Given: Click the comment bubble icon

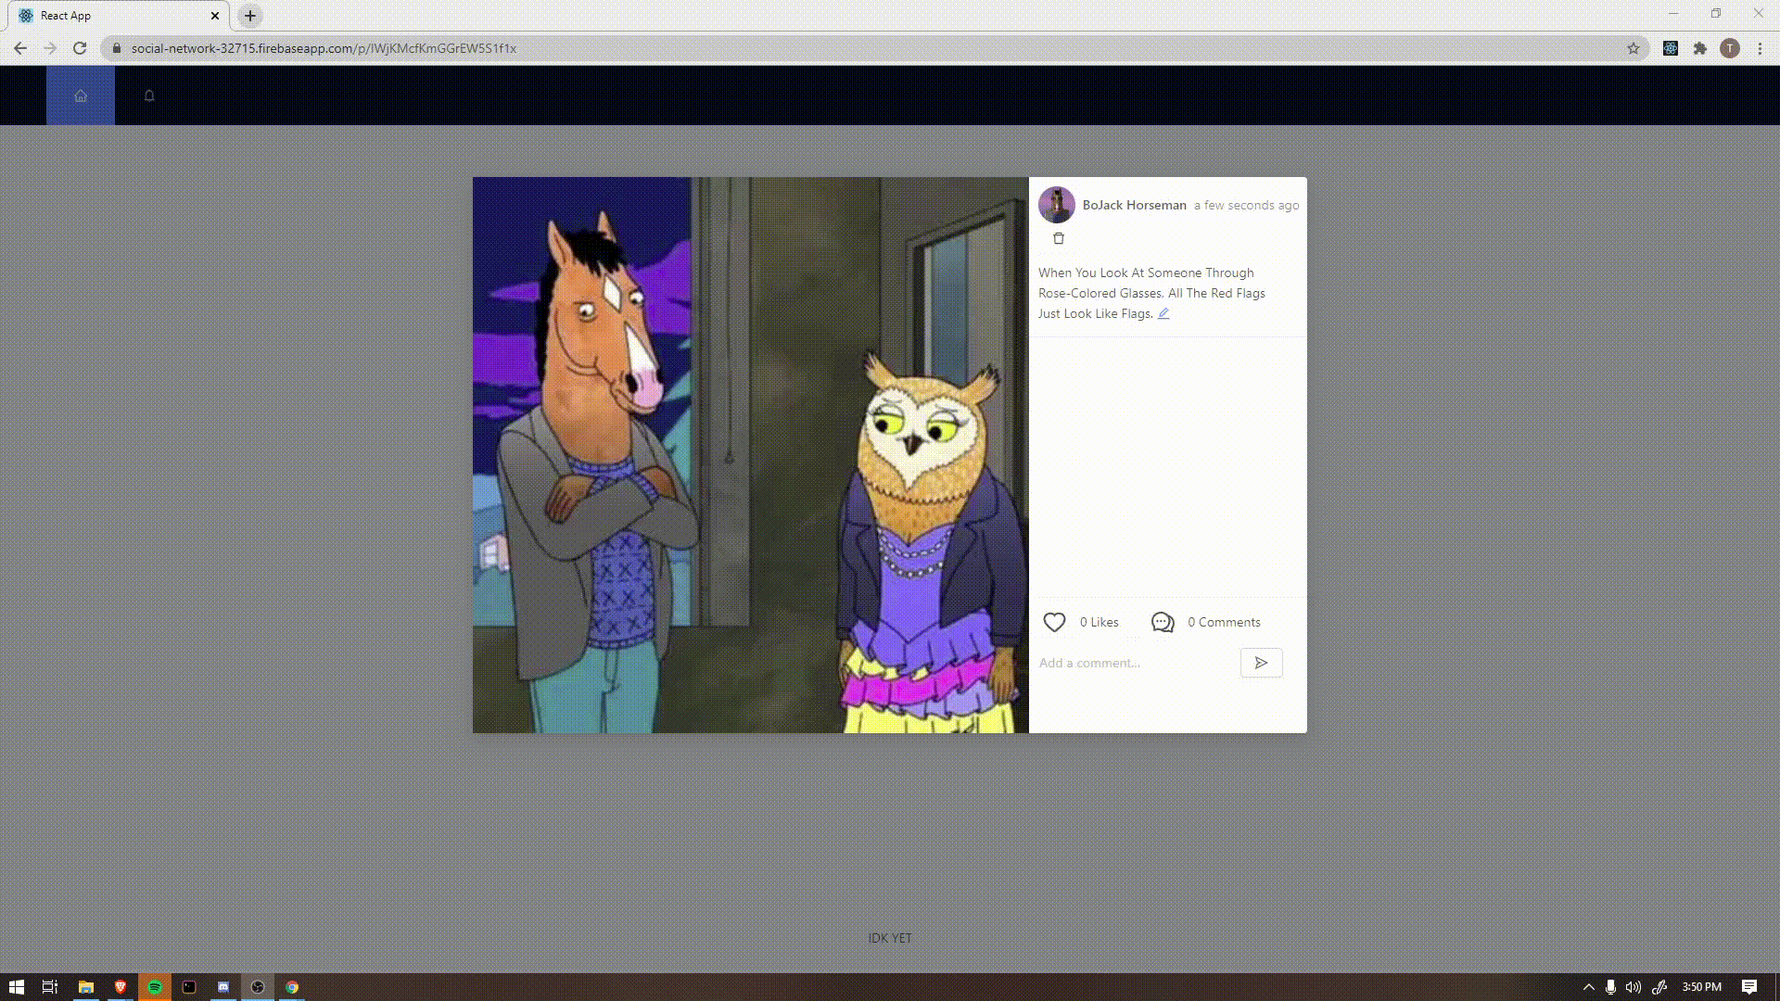Looking at the screenshot, I should 1163,622.
